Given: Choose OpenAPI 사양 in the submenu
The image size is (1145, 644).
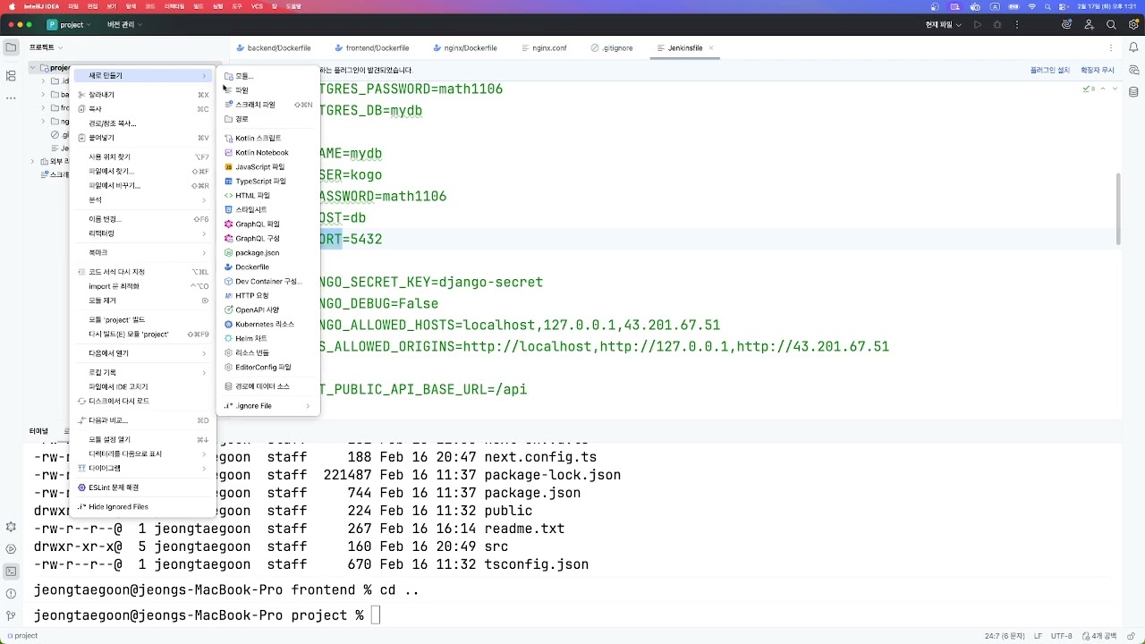Looking at the screenshot, I should pyautogui.click(x=268, y=309).
